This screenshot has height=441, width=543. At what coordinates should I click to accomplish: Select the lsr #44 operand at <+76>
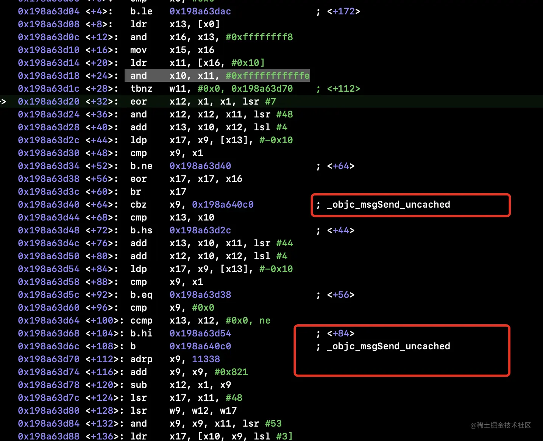[273, 243]
